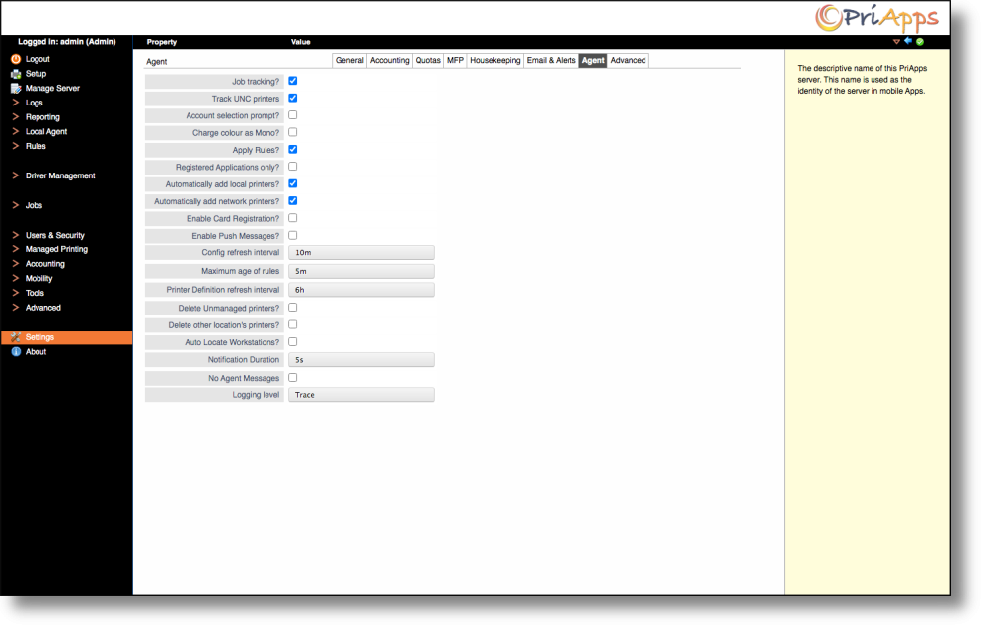Expand the Reporting menu arrow
Image resolution: width=987 pixels, height=631 pixels.
(15, 117)
